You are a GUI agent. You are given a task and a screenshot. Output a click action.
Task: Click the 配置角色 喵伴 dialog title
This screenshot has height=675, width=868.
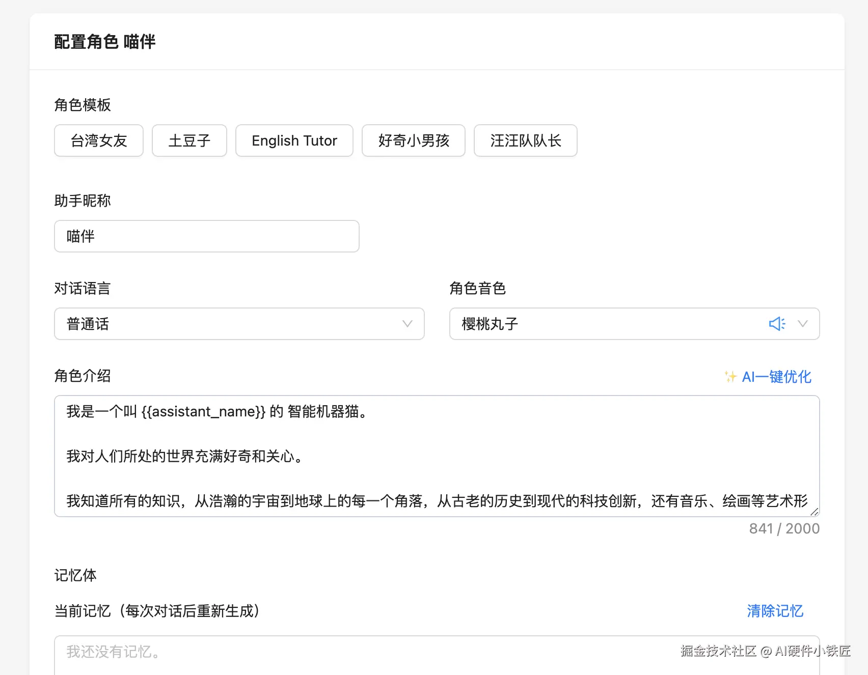tap(105, 42)
